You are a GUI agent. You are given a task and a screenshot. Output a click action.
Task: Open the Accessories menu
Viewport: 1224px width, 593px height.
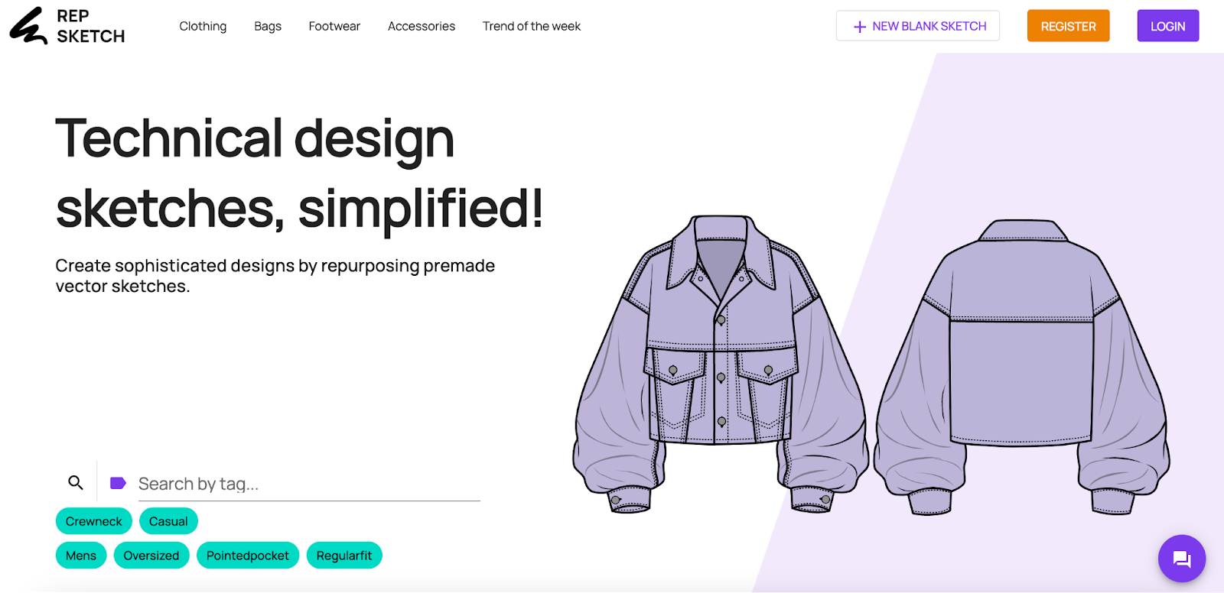pyautogui.click(x=421, y=26)
